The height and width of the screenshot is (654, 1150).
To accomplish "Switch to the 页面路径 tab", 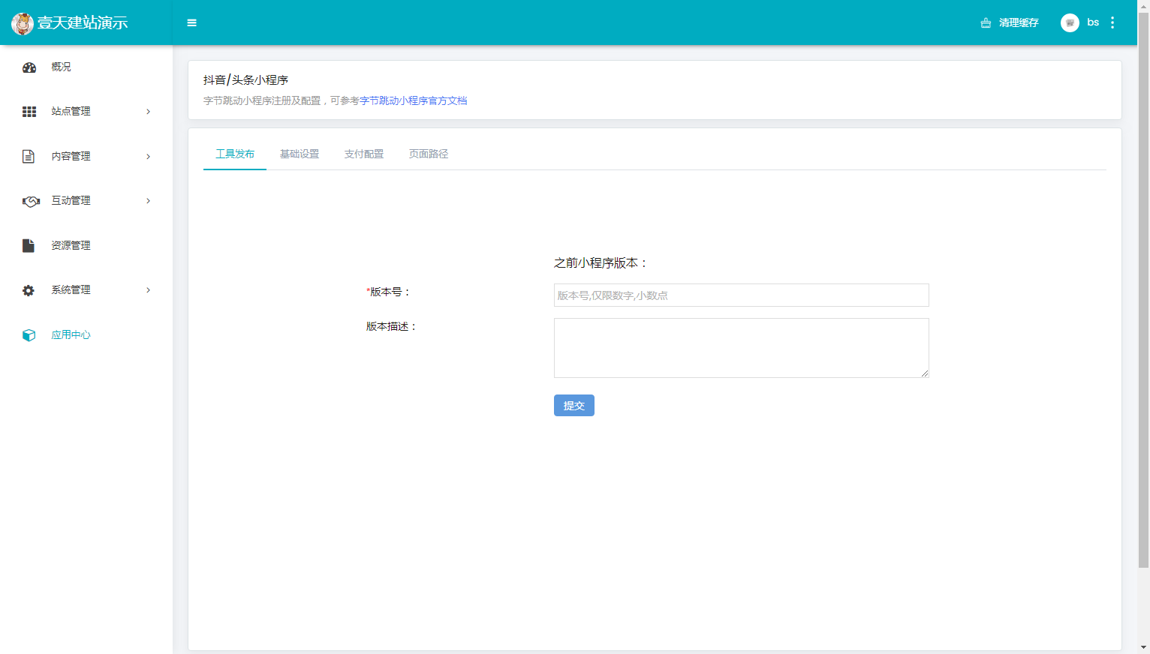I will tap(429, 154).
